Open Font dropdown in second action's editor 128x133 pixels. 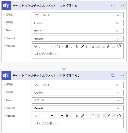[44, 116]
